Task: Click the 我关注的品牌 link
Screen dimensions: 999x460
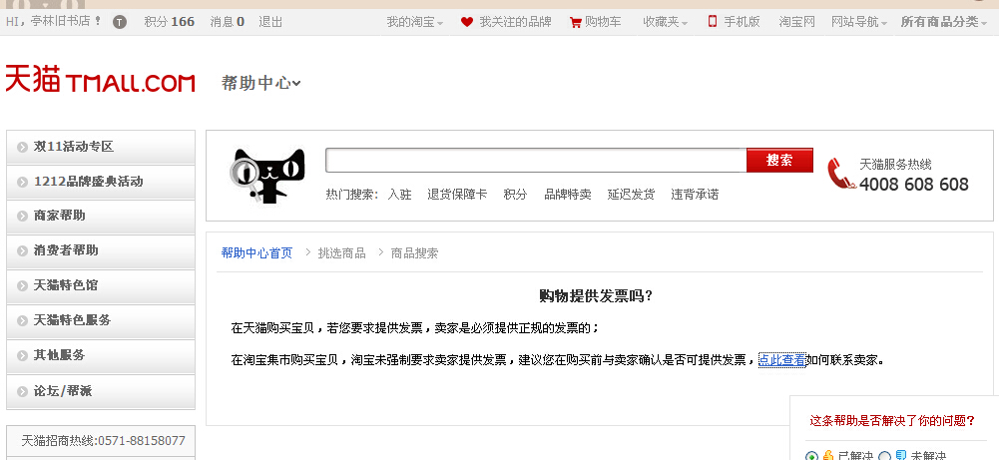Action: tap(515, 22)
